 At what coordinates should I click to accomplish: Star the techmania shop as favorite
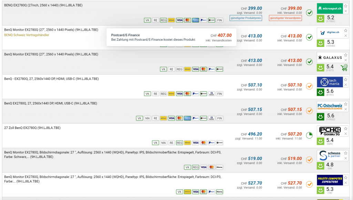346,80
